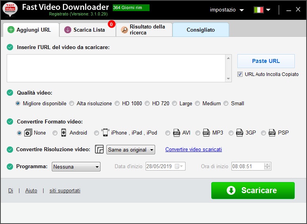Click the green check beside Convertire Formato video
The width and height of the screenshot is (307, 224).
tap(10, 121)
